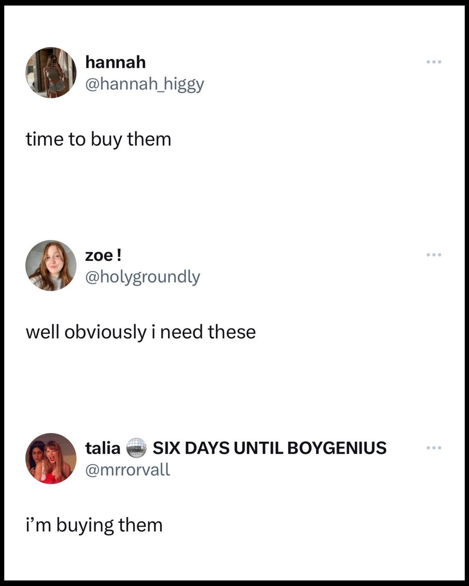The width and height of the screenshot is (469, 586).
Task: Click the @mrrorvall handle
Action: click(127, 470)
